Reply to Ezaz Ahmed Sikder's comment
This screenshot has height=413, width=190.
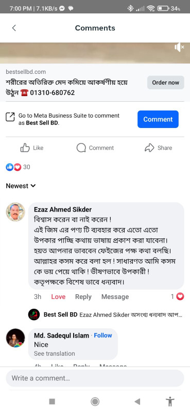click(x=83, y=296)
